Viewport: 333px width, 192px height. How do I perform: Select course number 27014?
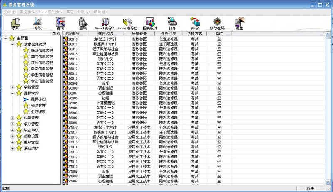73,147
